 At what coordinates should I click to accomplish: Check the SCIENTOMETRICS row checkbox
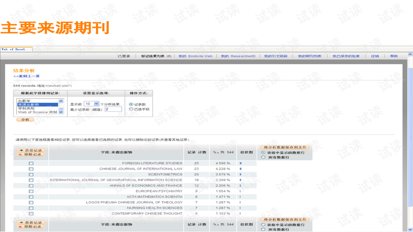point(31,174)
